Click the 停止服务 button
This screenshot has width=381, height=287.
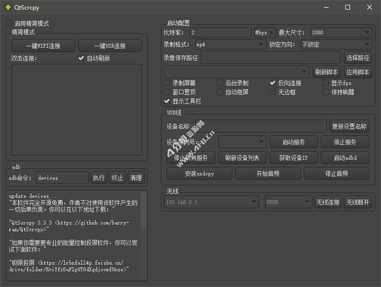(x=345, y=142)
